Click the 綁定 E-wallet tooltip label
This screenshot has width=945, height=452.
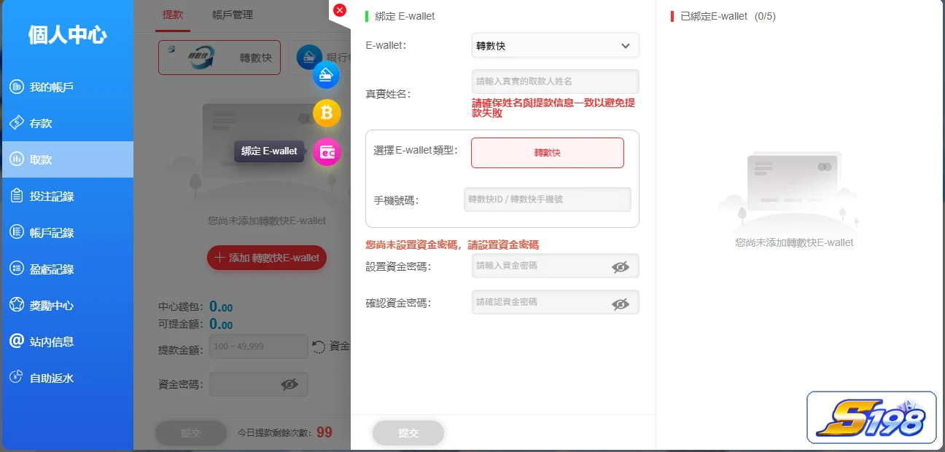click(x=269, y=151)
